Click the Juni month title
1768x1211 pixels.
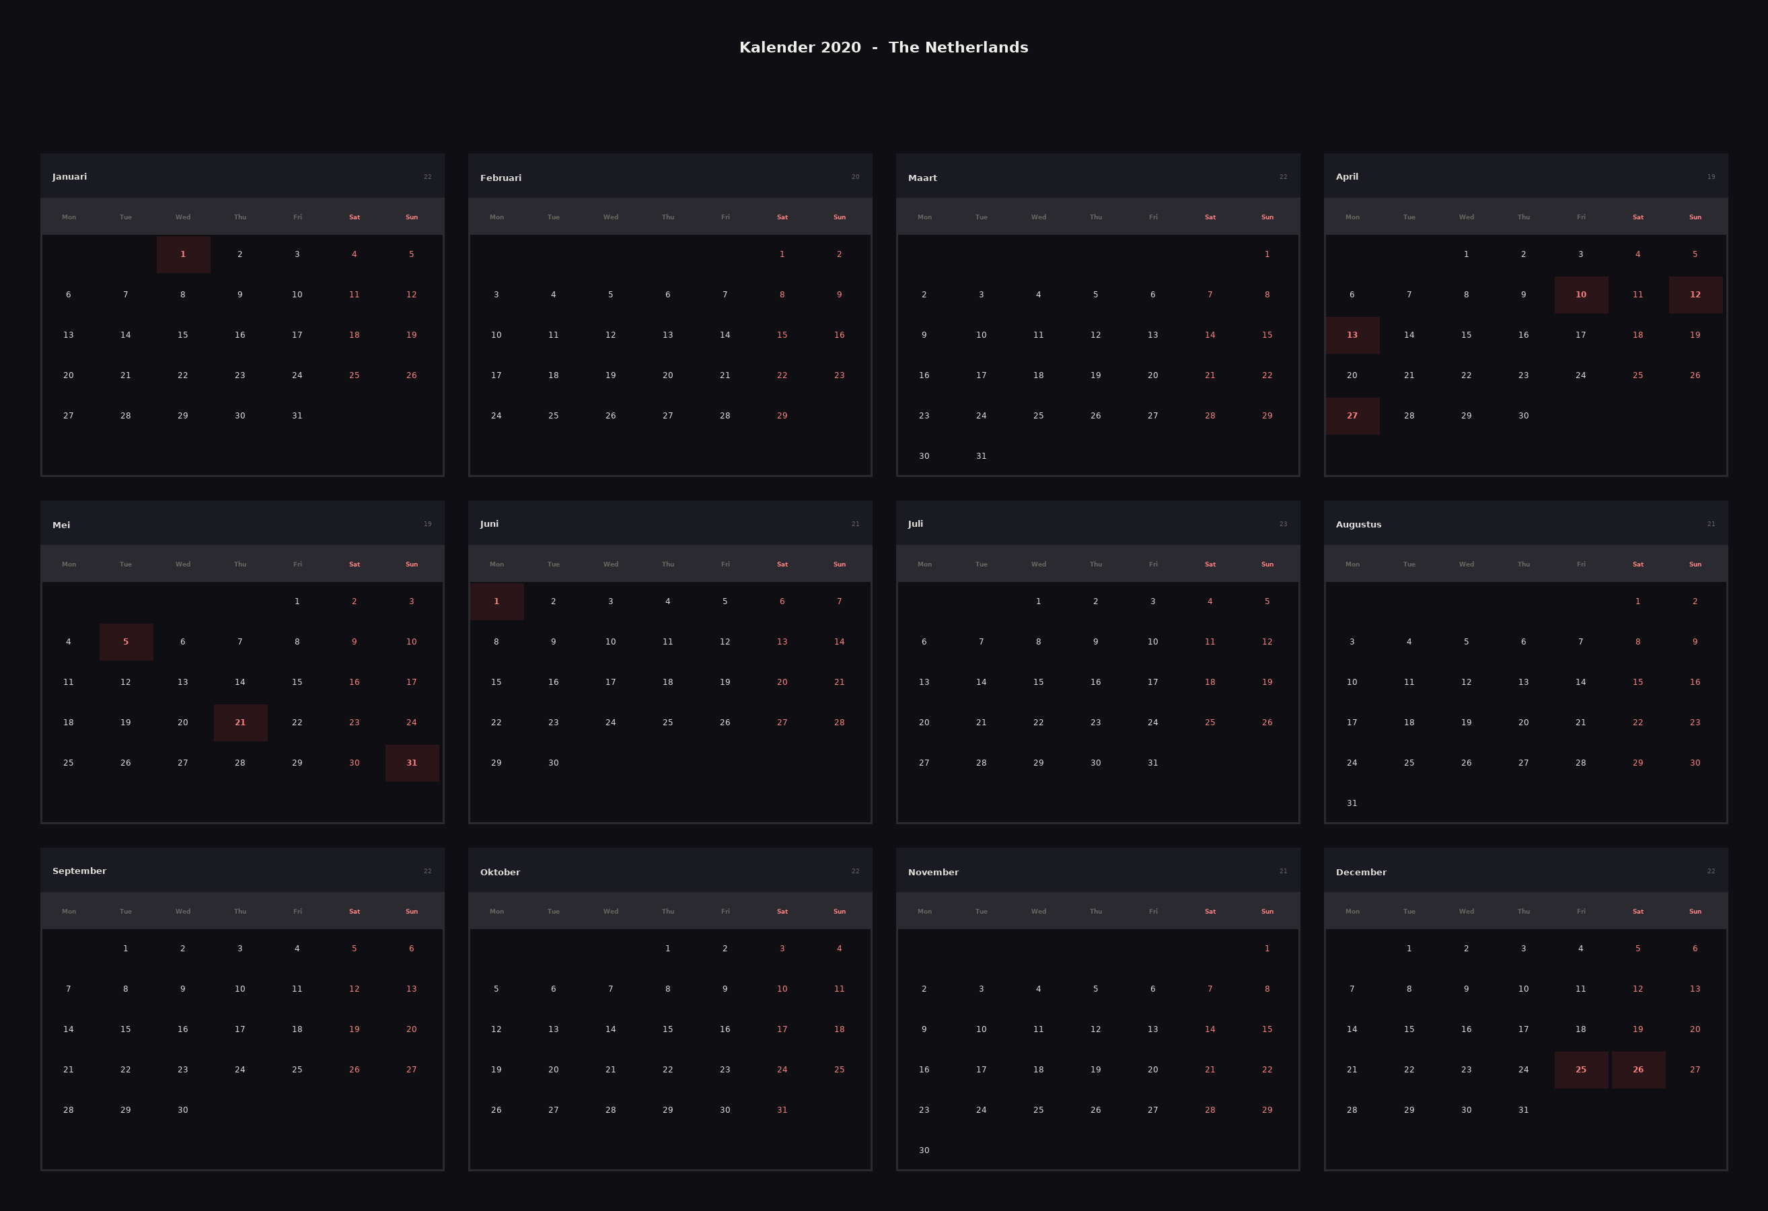pos(489,523)
